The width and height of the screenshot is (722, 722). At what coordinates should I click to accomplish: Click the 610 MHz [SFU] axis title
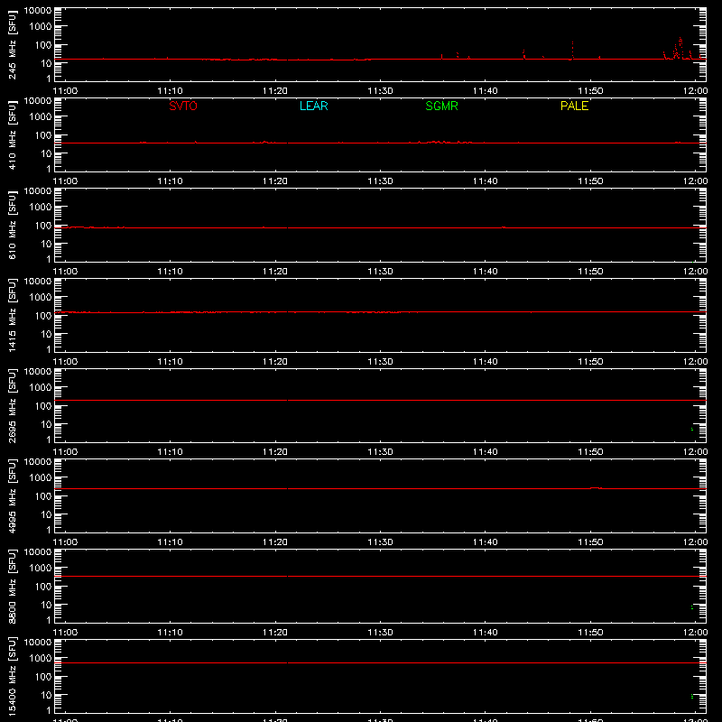tap(12, 225)
